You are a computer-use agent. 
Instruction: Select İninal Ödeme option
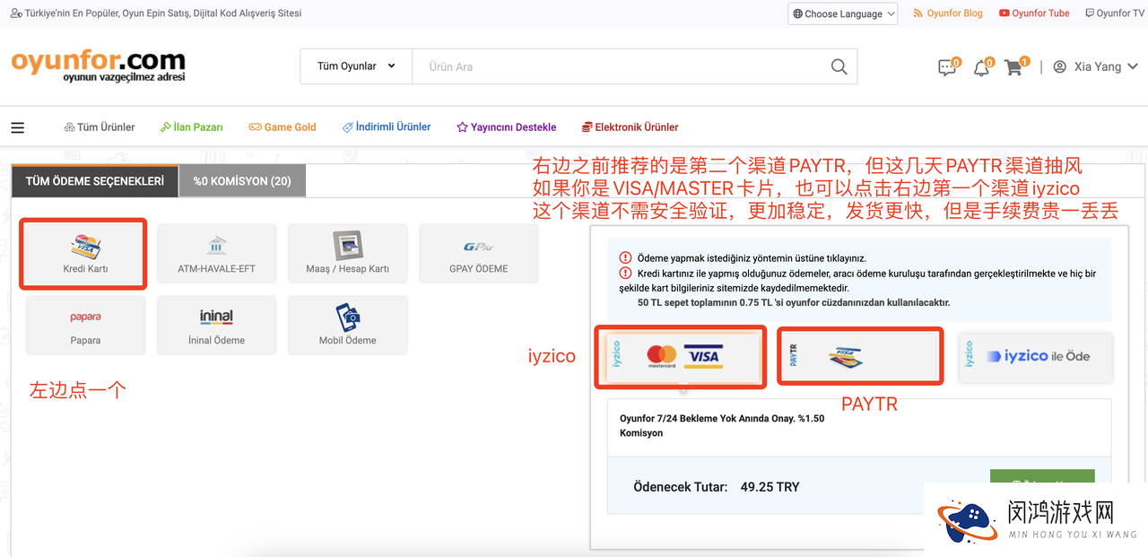pyautogui.click(x=217, y=326)
